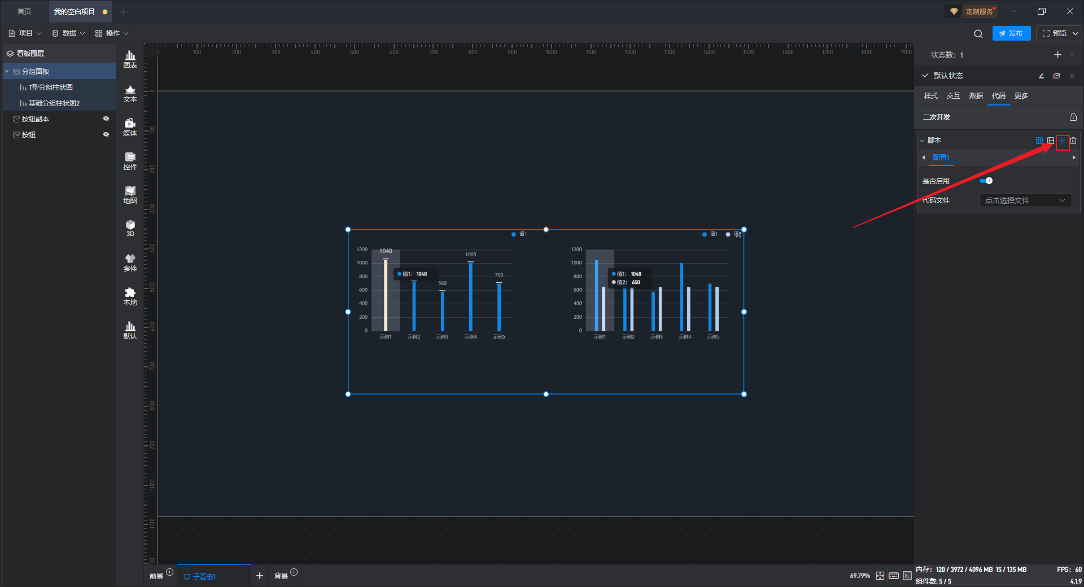The image size is (1084, 587).
Task: Click the add script configuration plus icon
Action: pyautogui.click(x=1062, y=141)
